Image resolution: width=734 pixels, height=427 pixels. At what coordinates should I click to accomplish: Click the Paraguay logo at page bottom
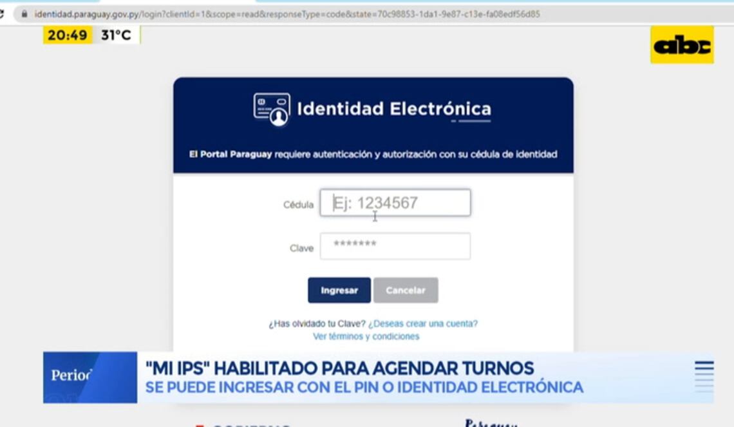click(491, 422)
